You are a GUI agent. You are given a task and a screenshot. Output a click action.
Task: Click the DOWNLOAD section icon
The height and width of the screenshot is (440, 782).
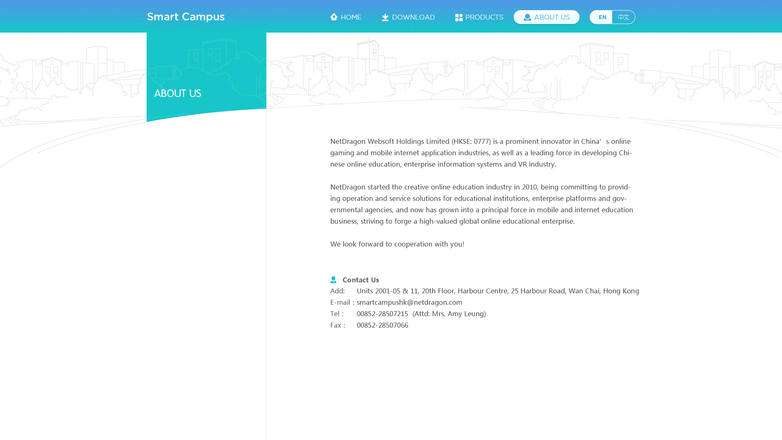[385, 17]
